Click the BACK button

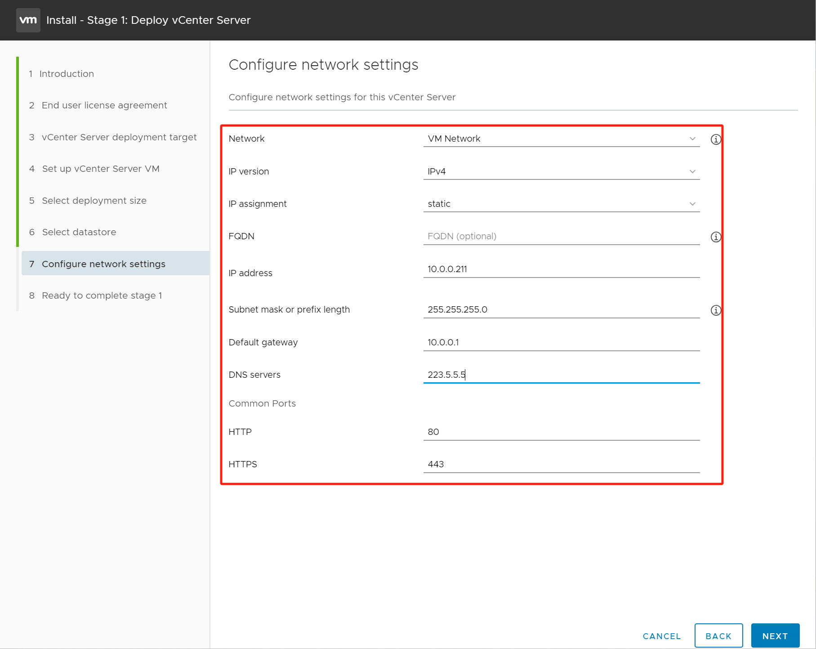pyautogui.click(x=718, y=636)
